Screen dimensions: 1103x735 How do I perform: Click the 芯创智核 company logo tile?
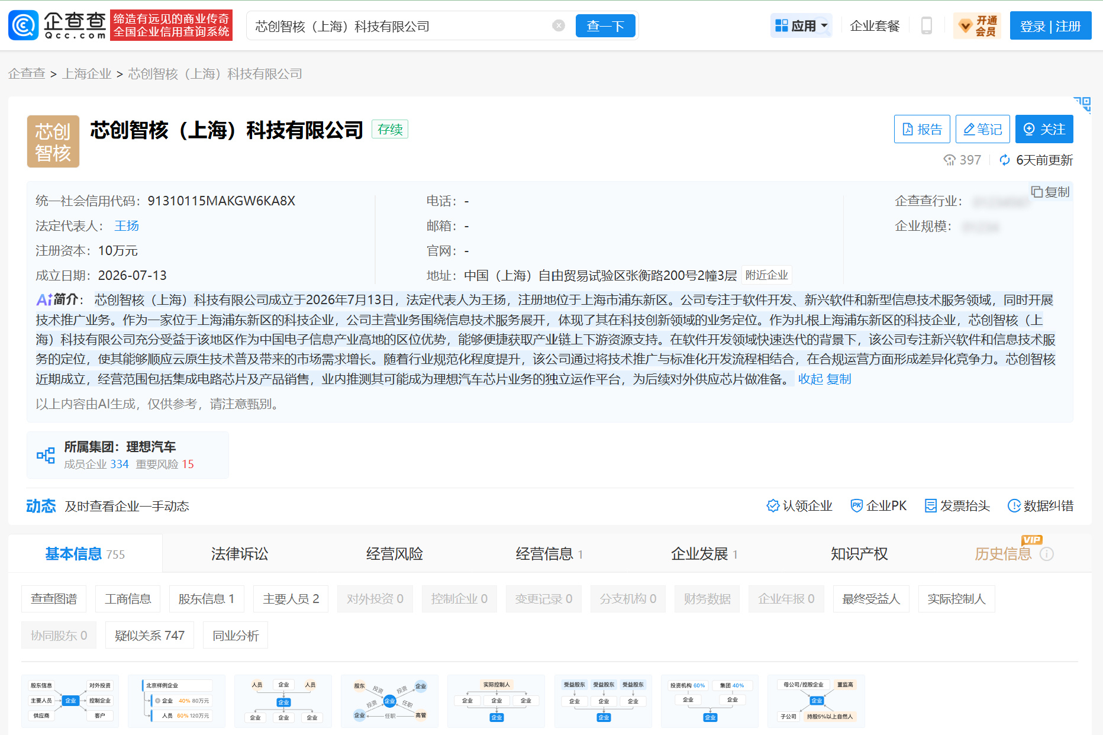pos(53,141)
